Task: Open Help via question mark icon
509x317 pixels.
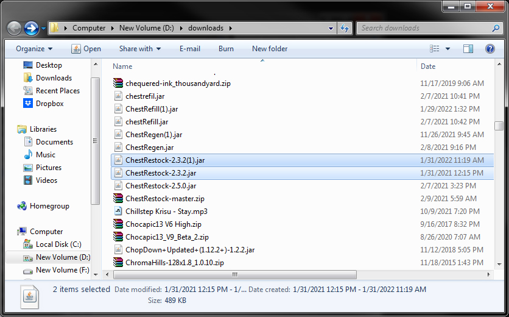Action: pyautogui.click(x=490, y=49)
